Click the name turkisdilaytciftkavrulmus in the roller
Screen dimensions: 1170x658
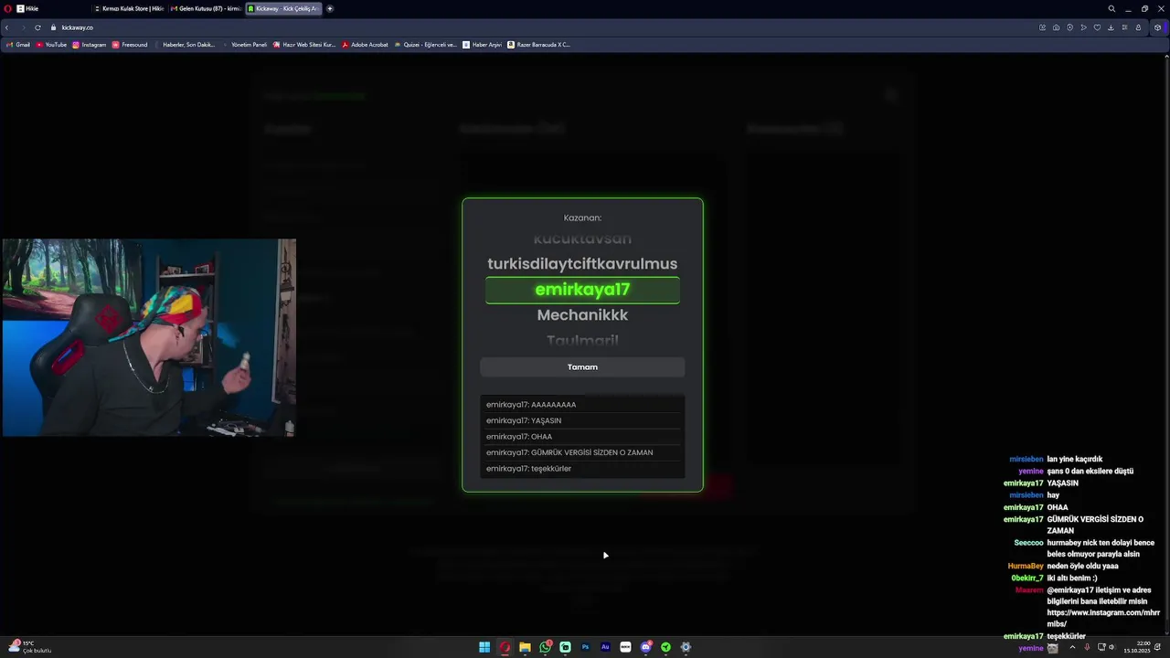click(x=582, y=264)
